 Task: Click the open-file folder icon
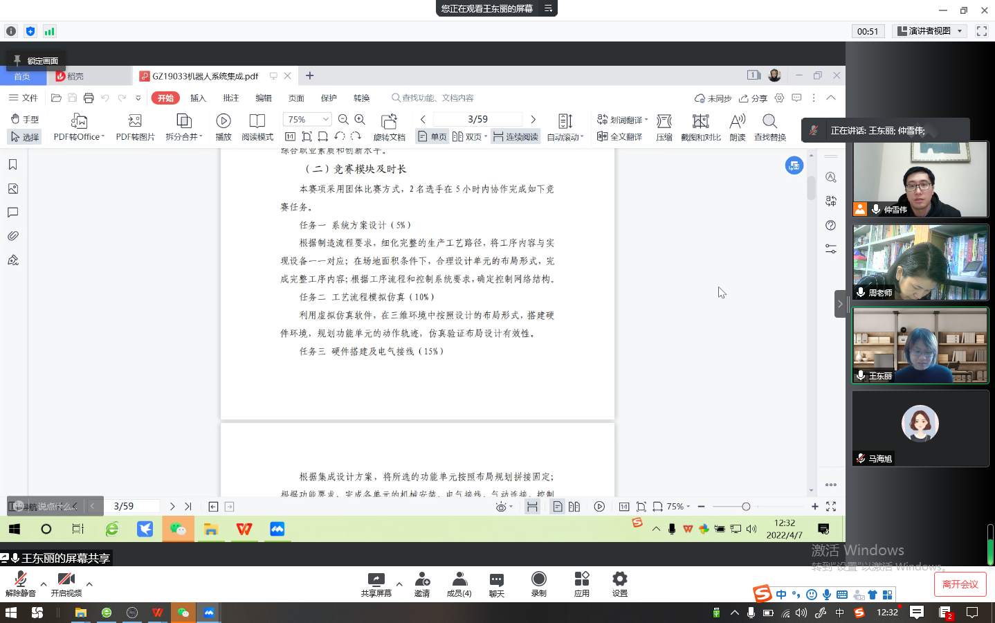point(57,98)
